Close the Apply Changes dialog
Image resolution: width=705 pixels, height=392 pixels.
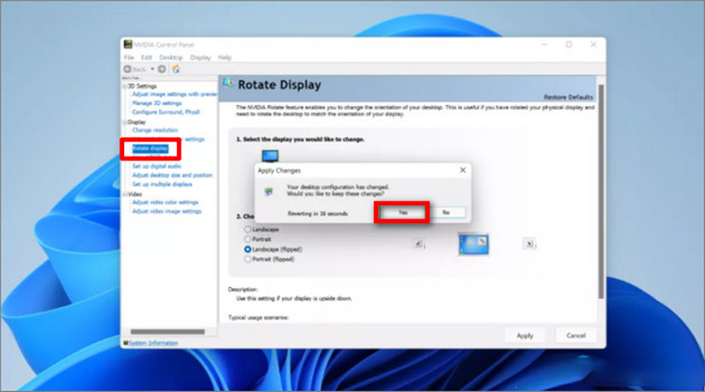click(462, 170)
